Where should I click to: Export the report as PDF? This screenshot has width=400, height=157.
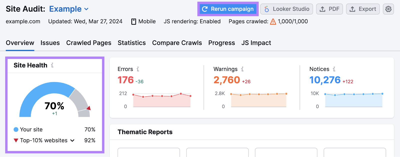point(329,9)
